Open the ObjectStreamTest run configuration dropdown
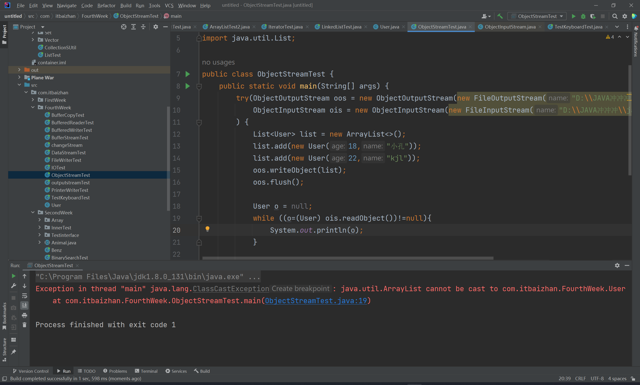The image size is (640, 385). [537, 16]
